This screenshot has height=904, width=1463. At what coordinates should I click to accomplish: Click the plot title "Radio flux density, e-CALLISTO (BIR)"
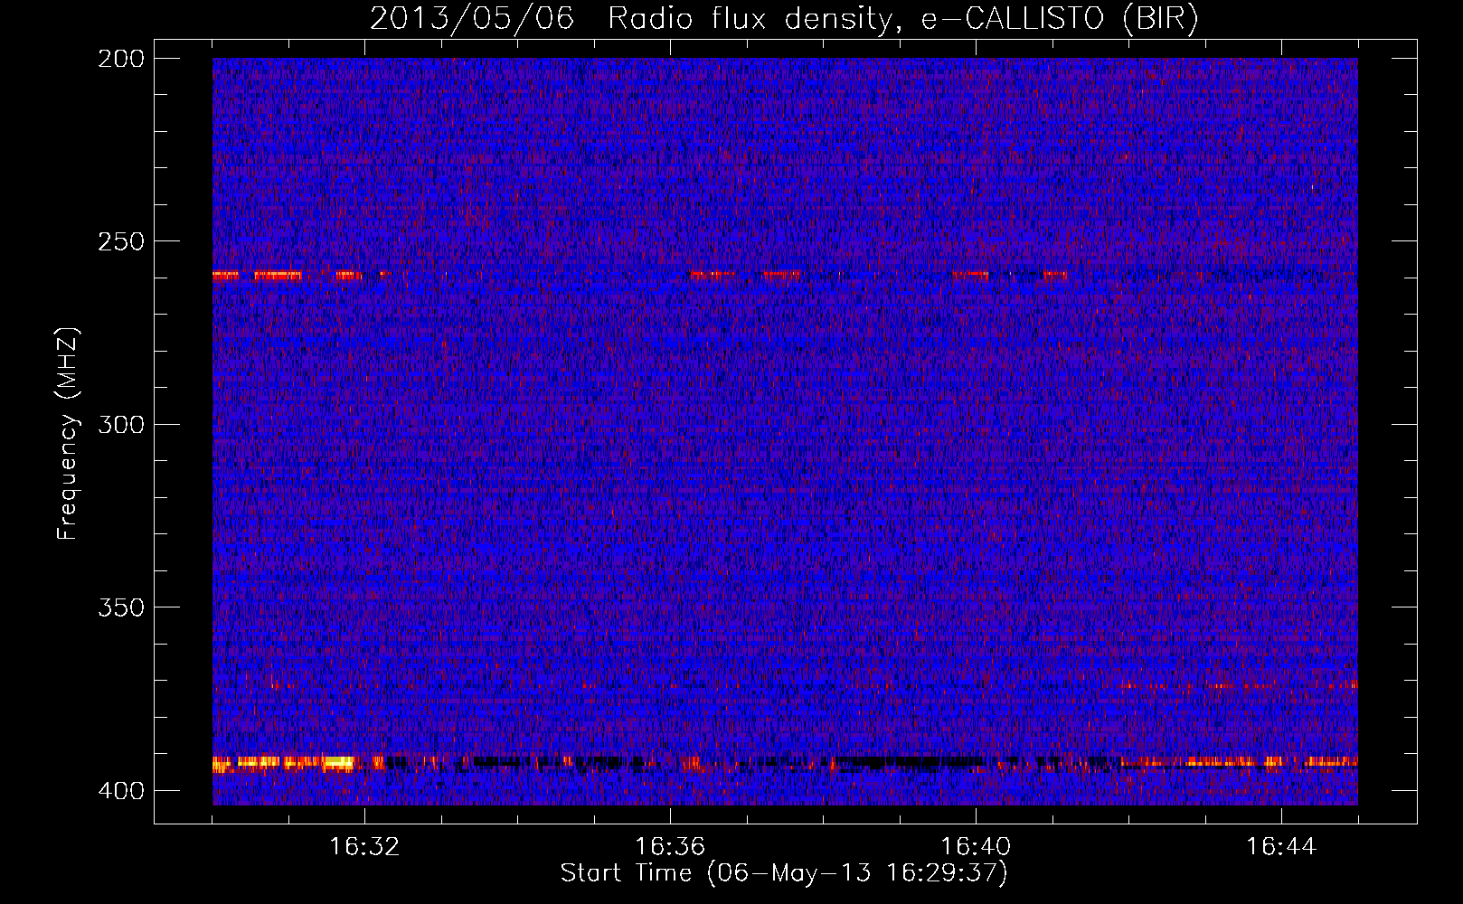point(902,19)
